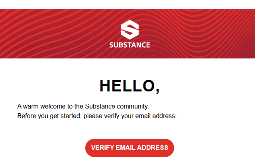Select the word VERIFY on the red button
The height and width of the screenshot is (163, 255).
(102, 148)
